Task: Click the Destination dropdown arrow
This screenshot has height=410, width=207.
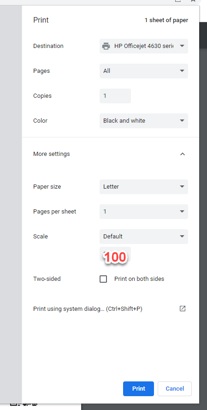Action: point(182,46)
